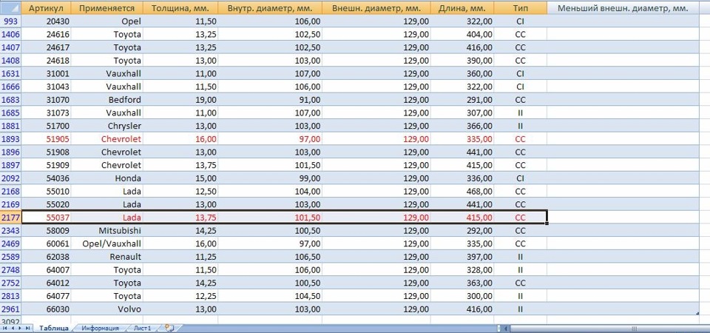Viewport: 710px width, 333px height.
Task: Click length 300,00 cell
Action: point(462,296)
